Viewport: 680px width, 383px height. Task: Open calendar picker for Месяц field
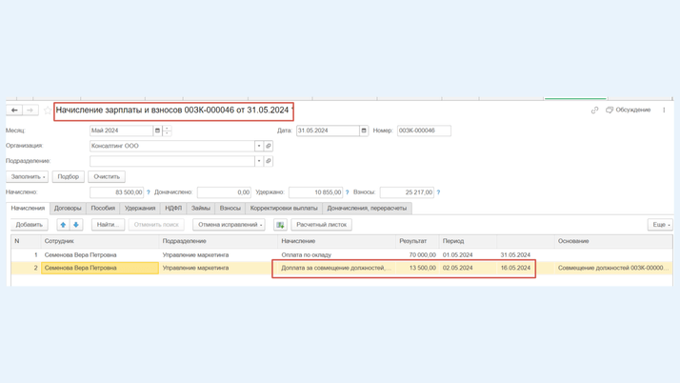tap(158, 131)
